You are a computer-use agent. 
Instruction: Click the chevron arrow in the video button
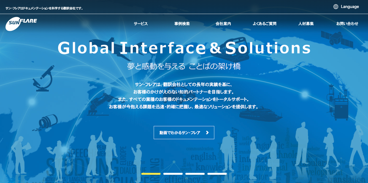coord(207,133)
